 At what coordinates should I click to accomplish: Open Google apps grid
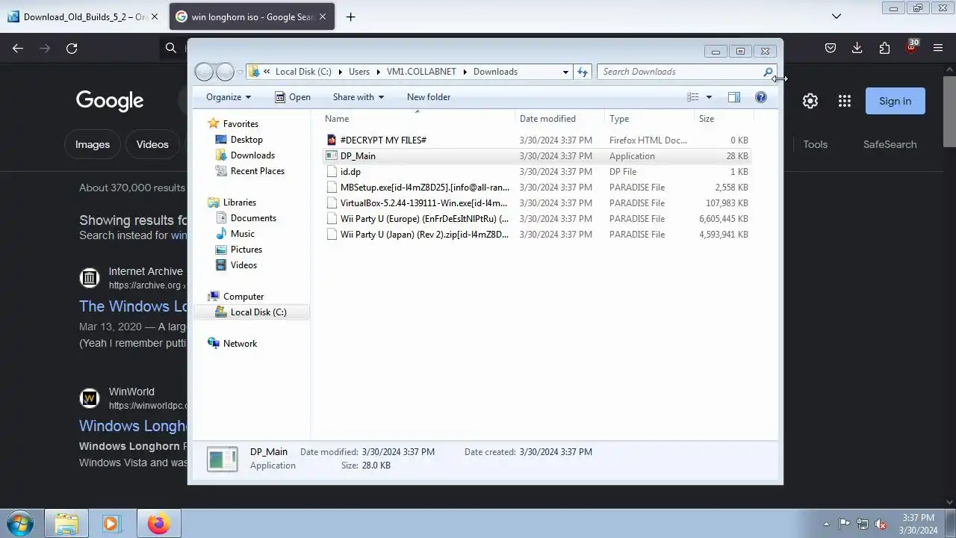[x=845, y=101]
